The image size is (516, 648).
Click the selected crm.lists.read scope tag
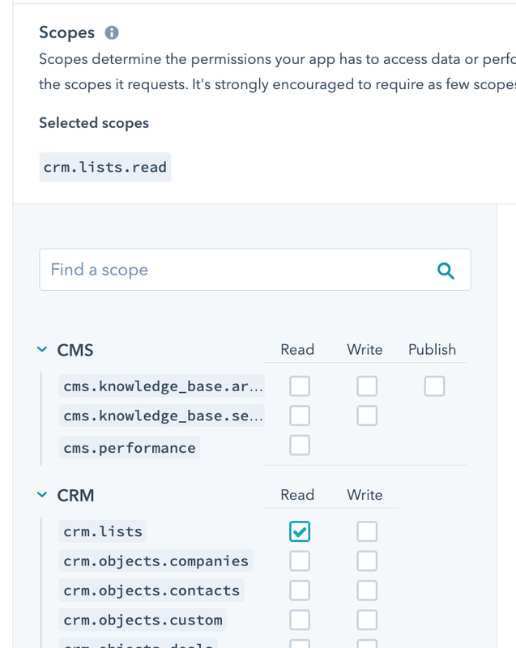[105, 168]
